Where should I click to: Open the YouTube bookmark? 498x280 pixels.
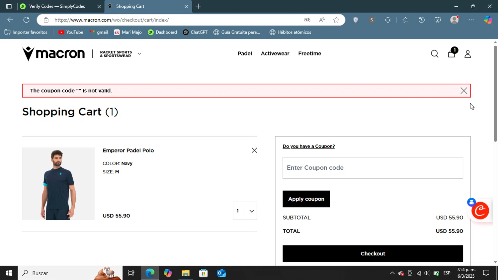tap(71, 32)
